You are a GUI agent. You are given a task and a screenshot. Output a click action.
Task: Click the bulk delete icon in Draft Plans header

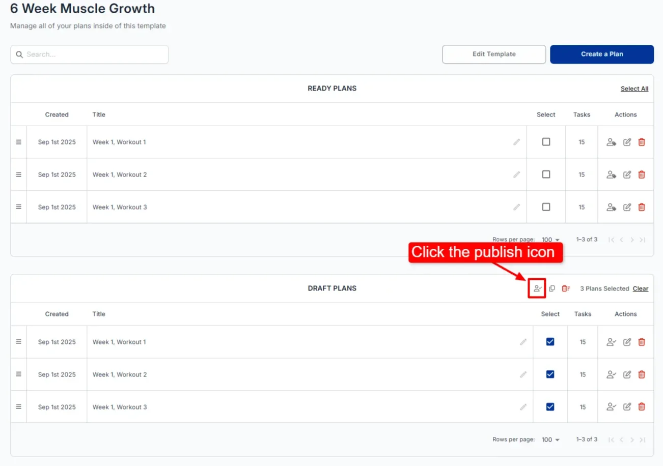click(566, 288)
